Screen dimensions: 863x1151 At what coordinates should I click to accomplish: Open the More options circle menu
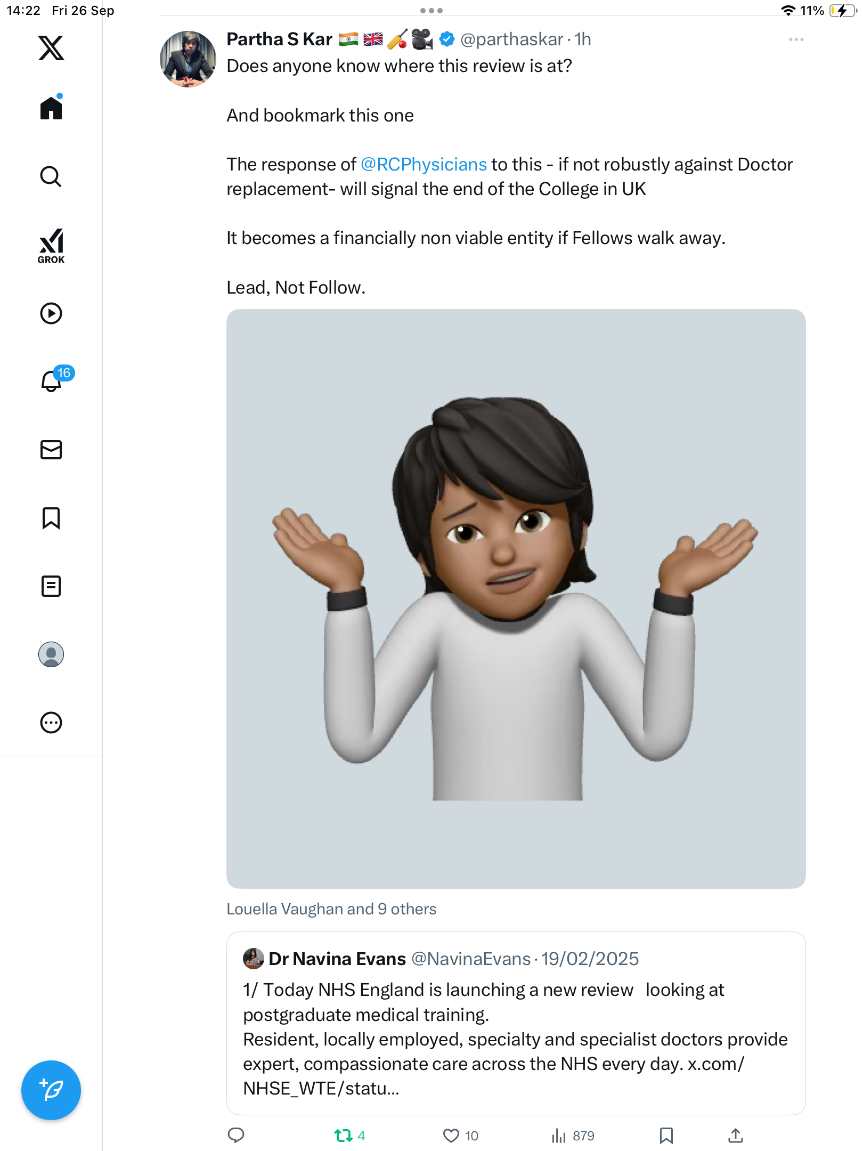(x=51, y=723)
